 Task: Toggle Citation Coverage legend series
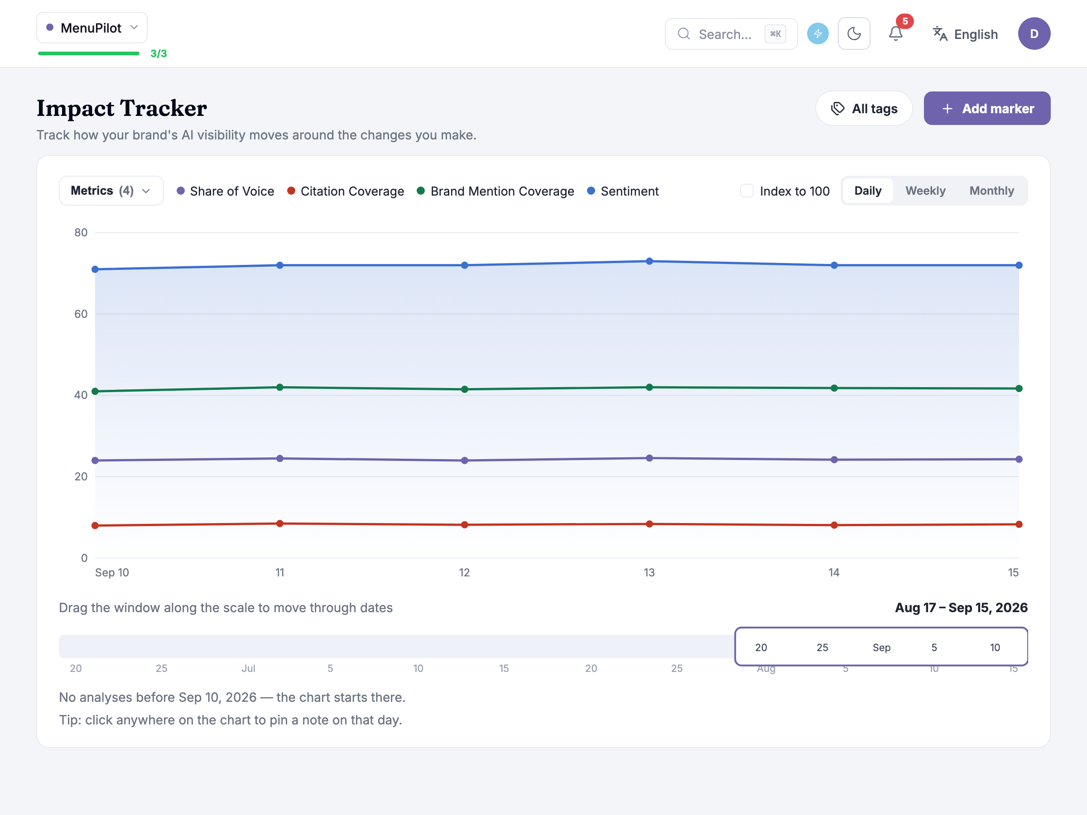(x=346, y=191)
